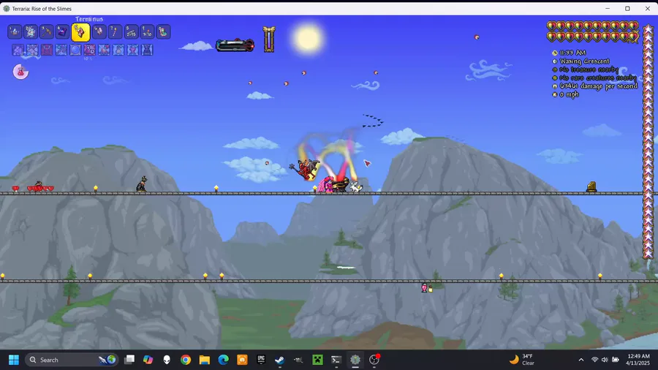Click the 11:33 AM watch readout

[569, 53]
